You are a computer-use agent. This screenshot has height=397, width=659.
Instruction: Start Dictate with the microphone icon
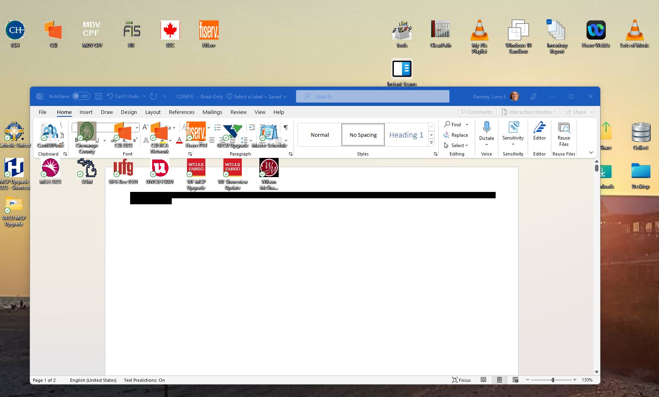tap(486, 127)
